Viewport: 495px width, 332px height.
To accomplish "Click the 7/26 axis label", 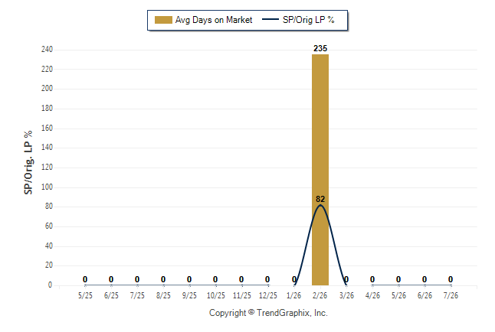I will pyautogui.click(x=451, y=295).
